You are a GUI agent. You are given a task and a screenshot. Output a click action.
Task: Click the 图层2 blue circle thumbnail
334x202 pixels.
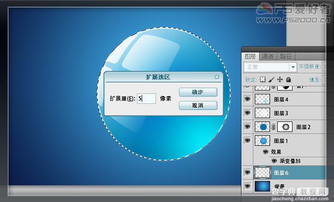tap(262, 127)
